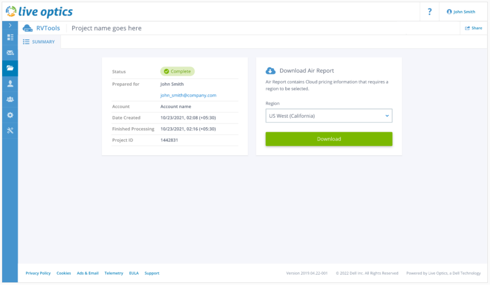
Task: Open the group users icon in sidebar
Action: pos(10,99)
